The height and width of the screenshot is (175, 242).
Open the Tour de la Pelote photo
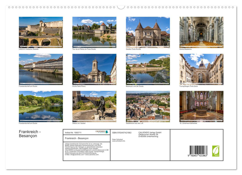[x=94, y=32]
